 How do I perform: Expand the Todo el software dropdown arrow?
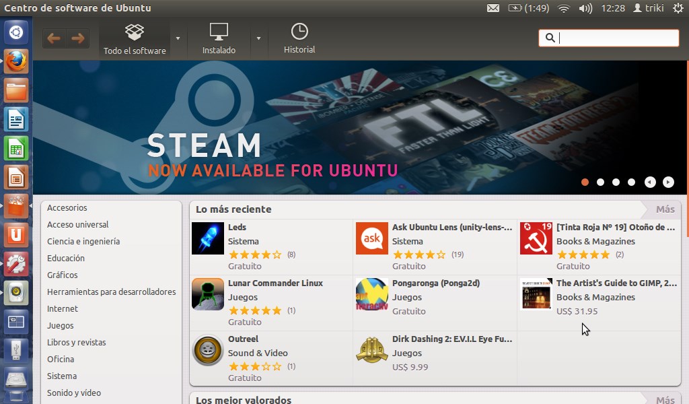(178, 38)
